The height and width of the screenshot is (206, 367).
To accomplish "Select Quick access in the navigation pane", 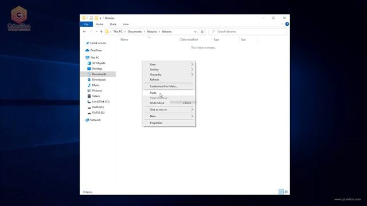I will [x=98, y=43].
